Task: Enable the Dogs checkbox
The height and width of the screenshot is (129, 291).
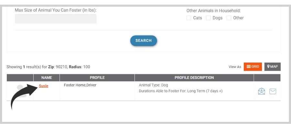Action: pyautogui.click(x=209, y=18)
